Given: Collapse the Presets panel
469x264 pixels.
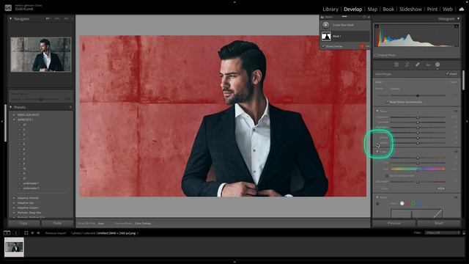Looking at the screenshot, I should click(x=11, y=107).
